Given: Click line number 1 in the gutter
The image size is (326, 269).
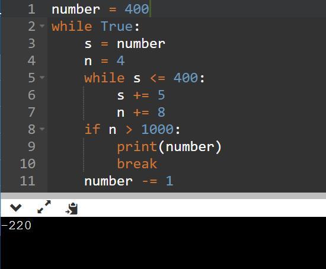Looking at the screenshot, I should coord(31,9).
